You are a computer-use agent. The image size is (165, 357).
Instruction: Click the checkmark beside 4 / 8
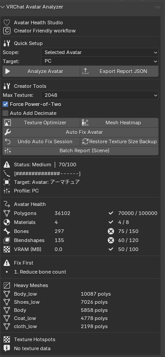111,222
